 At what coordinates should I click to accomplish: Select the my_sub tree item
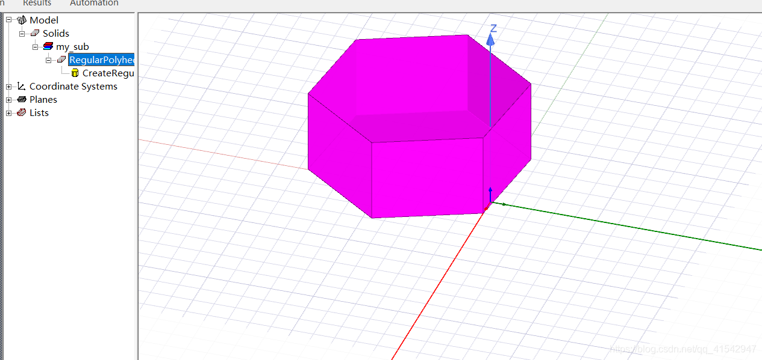(72, 46)
